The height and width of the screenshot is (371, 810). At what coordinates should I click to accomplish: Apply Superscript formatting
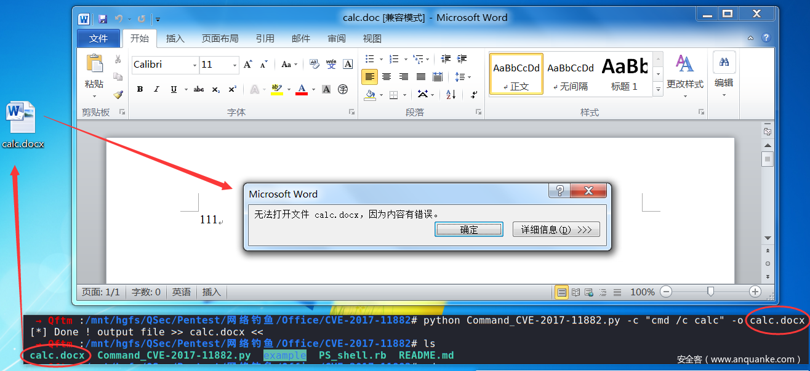coord(233,89)
